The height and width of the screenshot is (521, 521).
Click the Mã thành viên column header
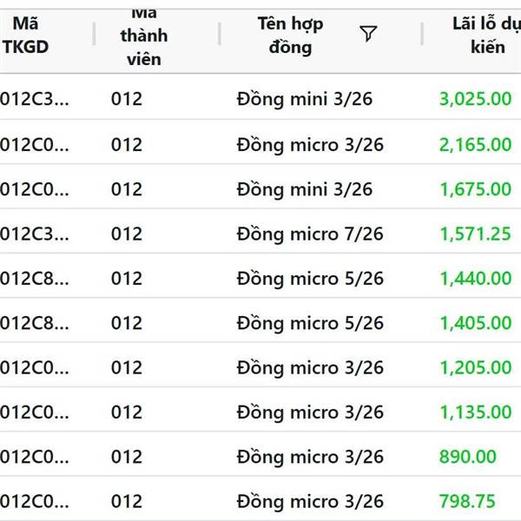[x=138, y=36]
